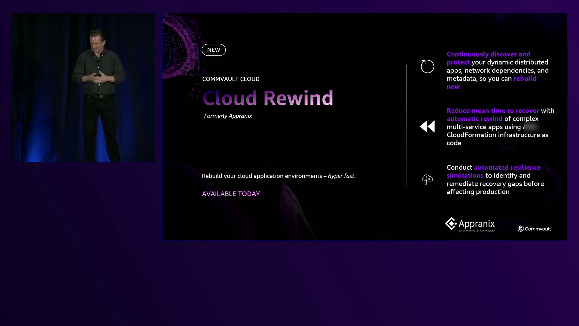Click the COMMVAULT CLOUD heading
Viewport: 579px width, 326px height.
(231, 79)
